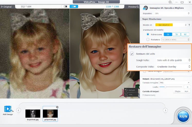Click the 73% zoom button
The height and width of the screenshot is (127, 192).
tap(131, 95)
